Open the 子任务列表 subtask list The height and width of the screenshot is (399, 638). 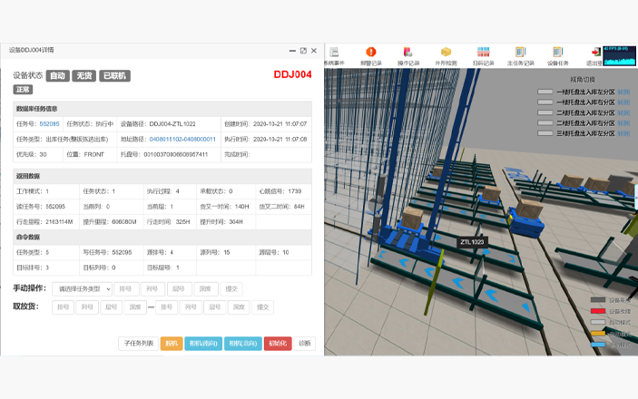(138, 344)
